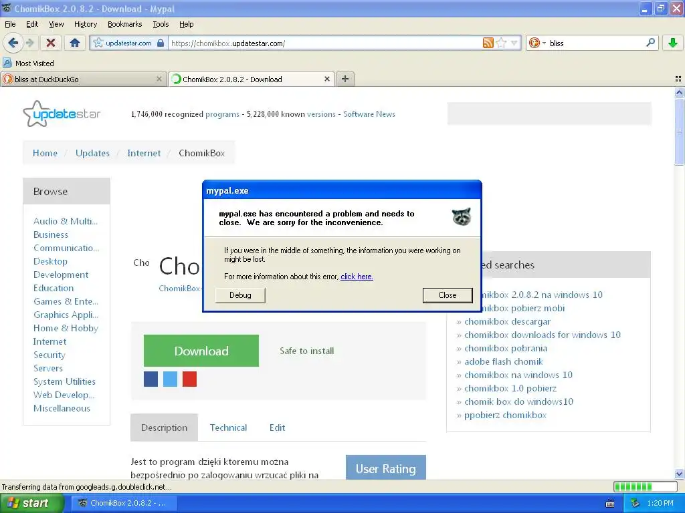Open the Tools menu
The height and width of the screenshot is (513, 685).
point(161,24)
